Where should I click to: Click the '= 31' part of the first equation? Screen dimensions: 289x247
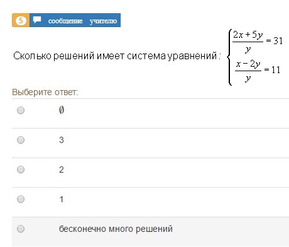tap(274, 40)
